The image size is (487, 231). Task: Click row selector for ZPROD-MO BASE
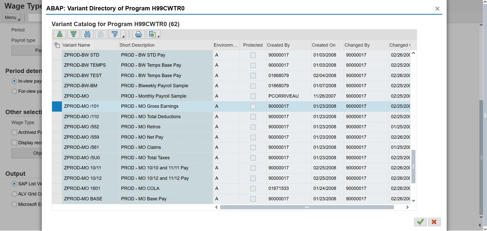57,199
